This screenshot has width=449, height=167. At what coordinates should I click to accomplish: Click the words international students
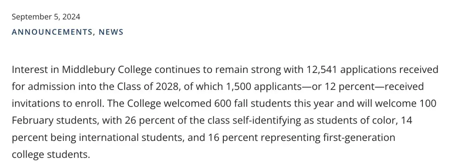(x=130, y=138)
